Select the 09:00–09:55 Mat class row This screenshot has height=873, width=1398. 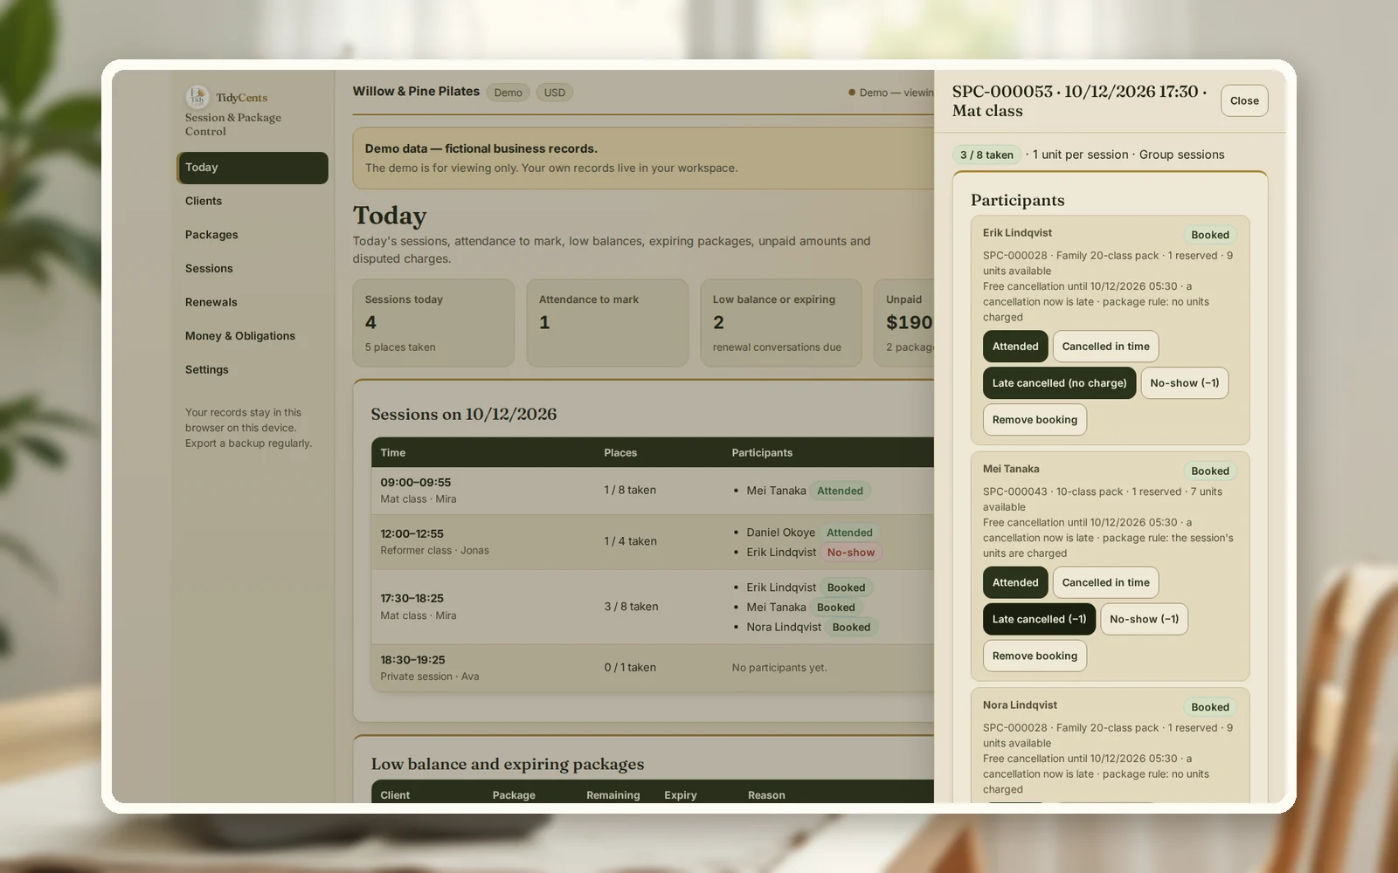(x=653, y=491)
